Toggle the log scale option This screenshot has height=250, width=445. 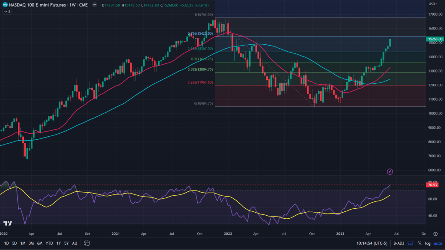(428, 243)
